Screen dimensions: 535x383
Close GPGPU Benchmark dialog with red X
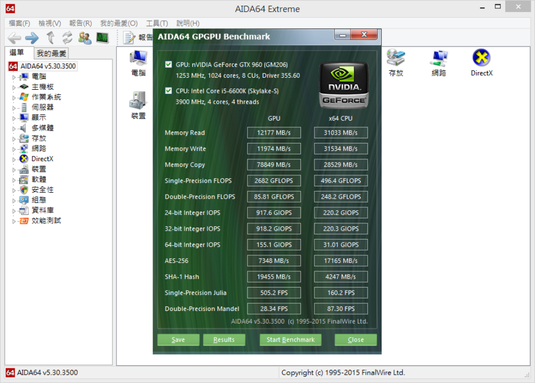pos(364,35)
